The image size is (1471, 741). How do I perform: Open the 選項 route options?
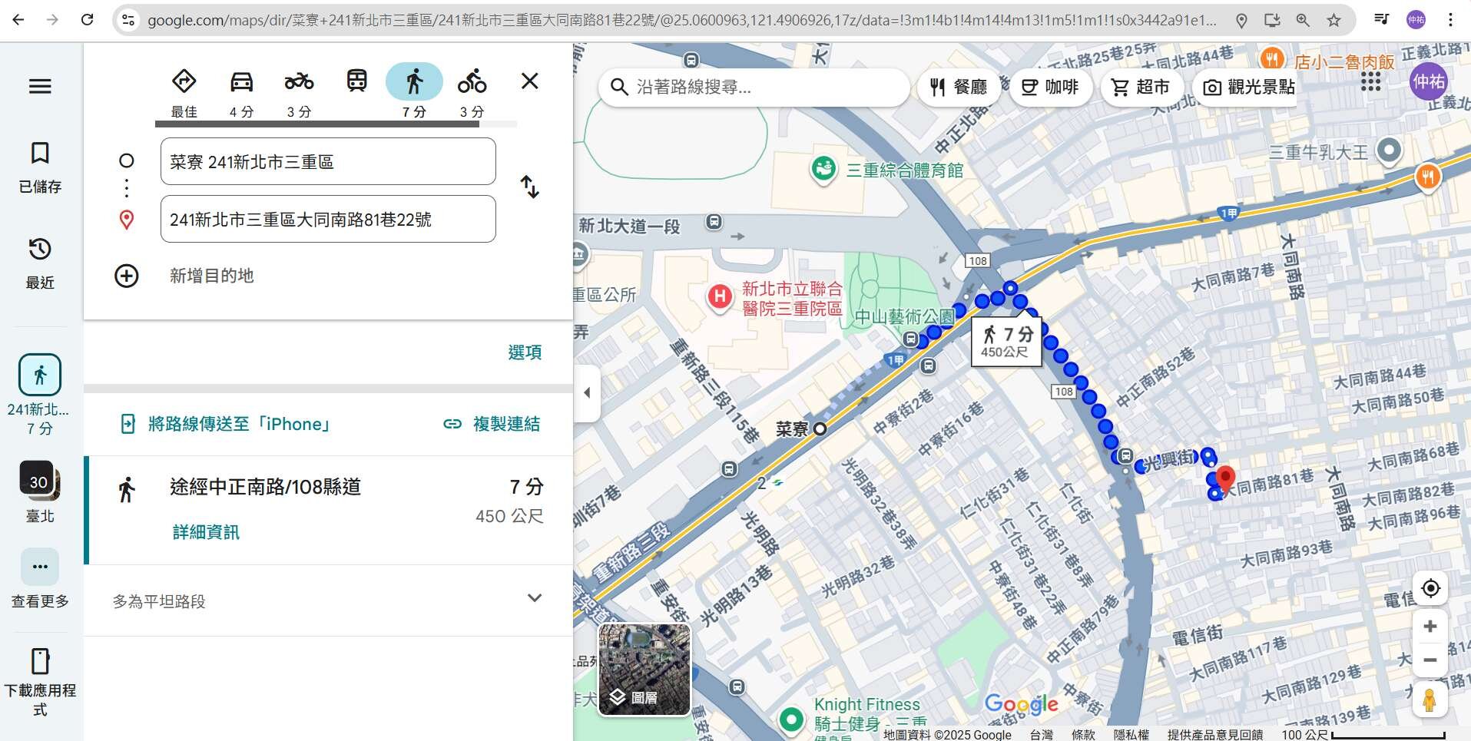pos(525,352)
